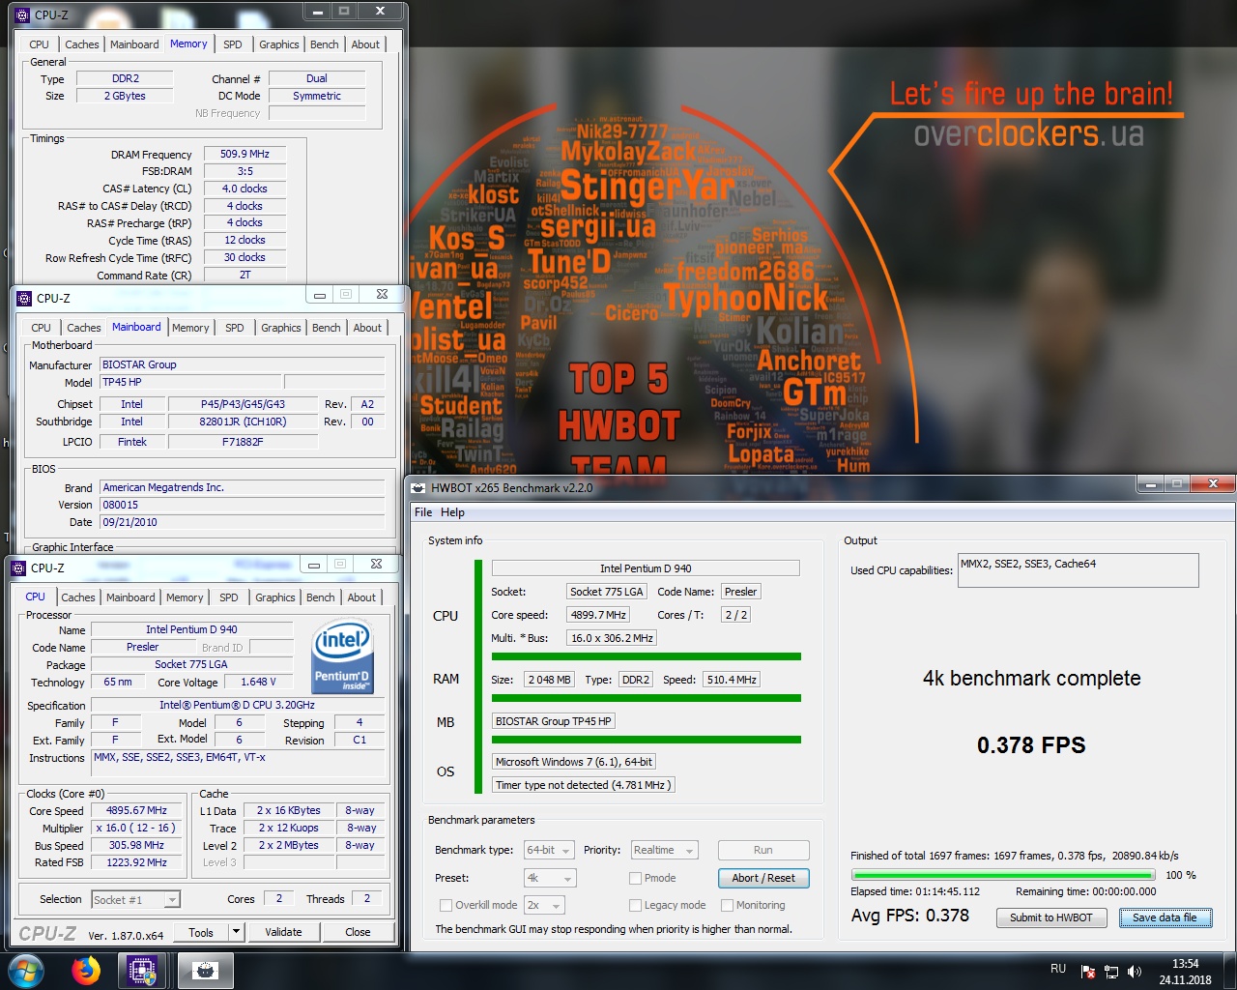This screenshot has height=990, width=1237.
Task: Select Mainboard tab in bottom CPU-Z window
Action: coord(130,597)
